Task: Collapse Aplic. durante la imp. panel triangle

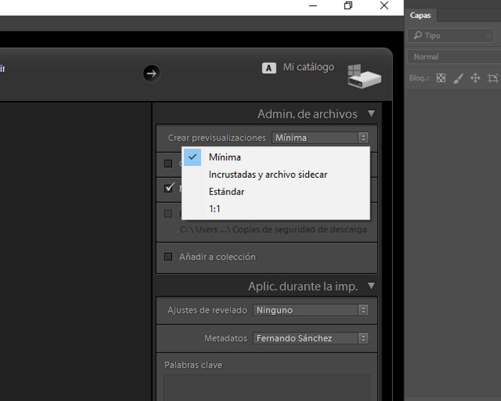Action: (x=371, y=286)
